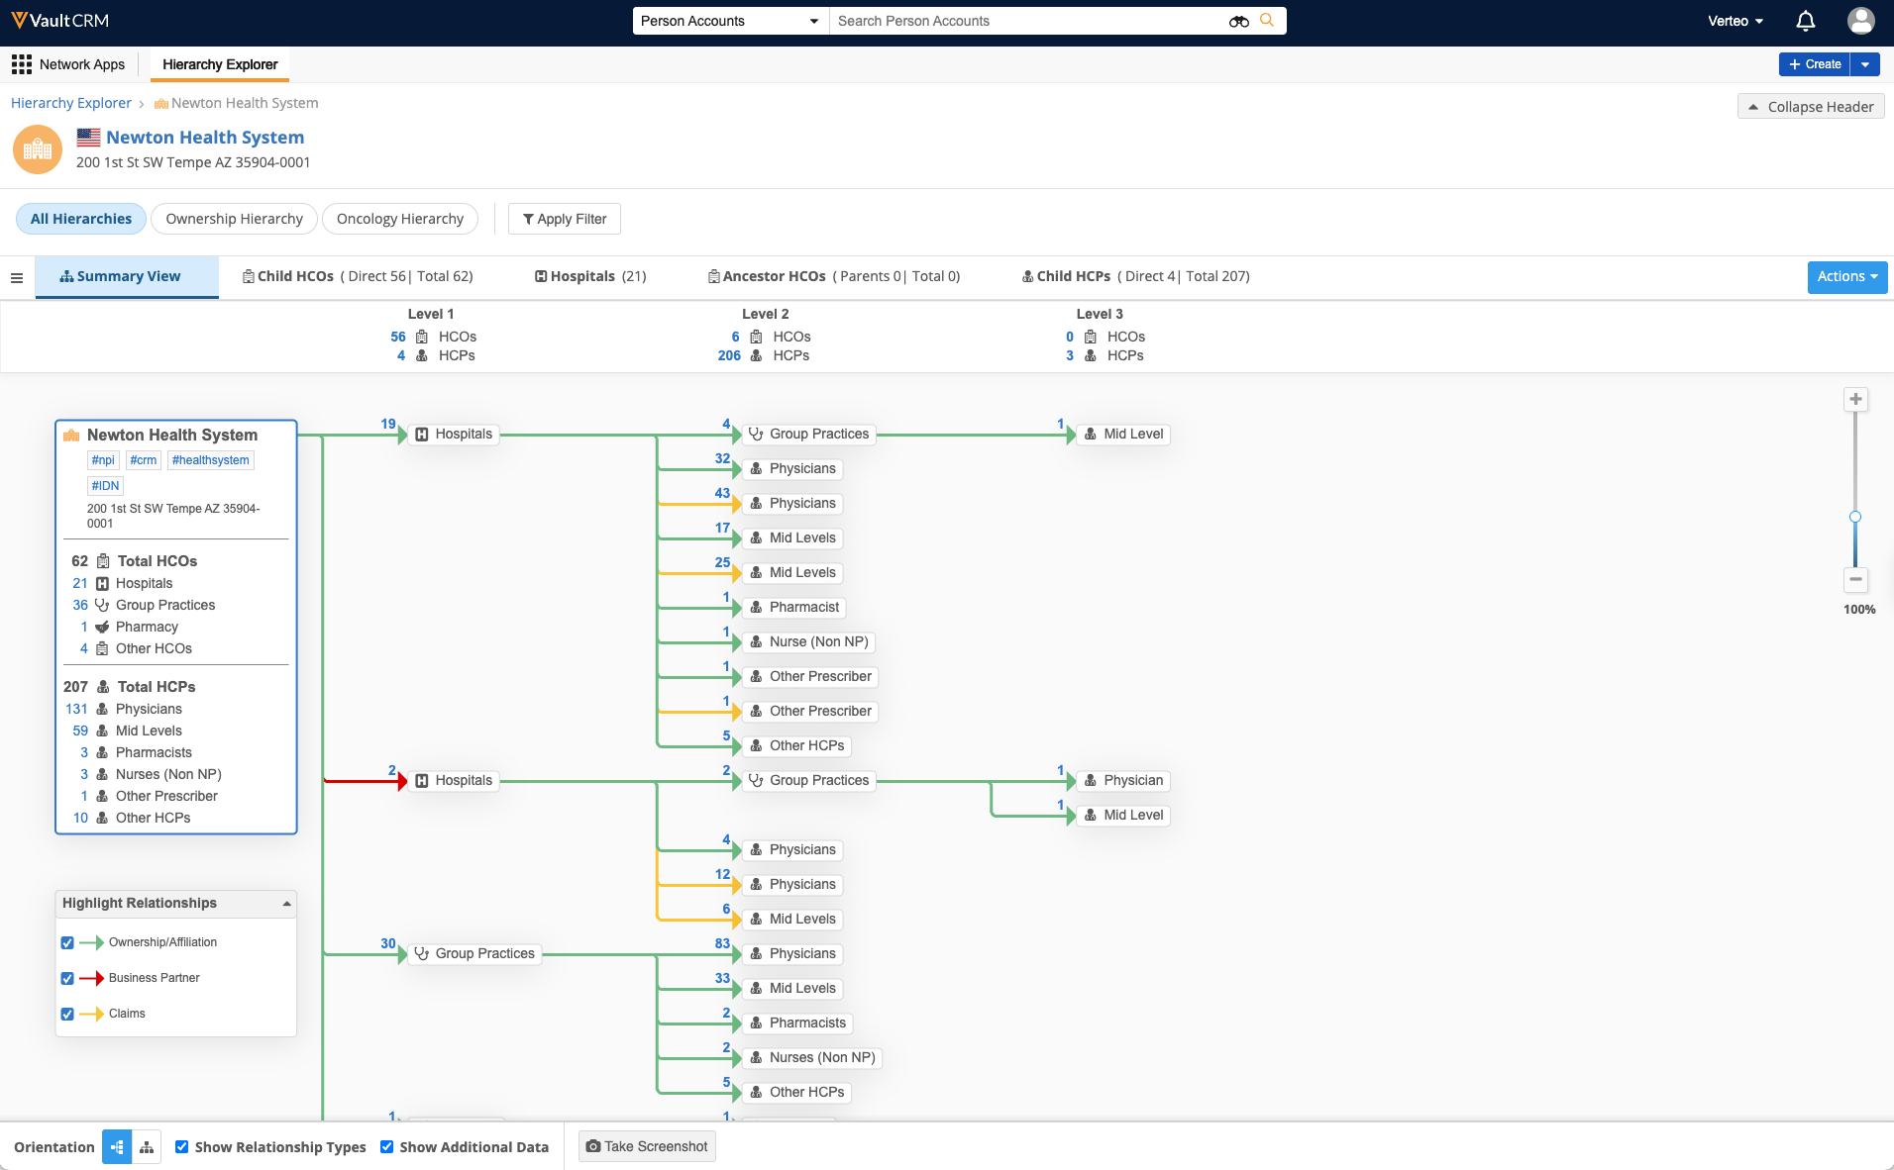The image size is (1894, 1170).
Task: Click the orange magnifier search icon
Action: (1267, 21)
